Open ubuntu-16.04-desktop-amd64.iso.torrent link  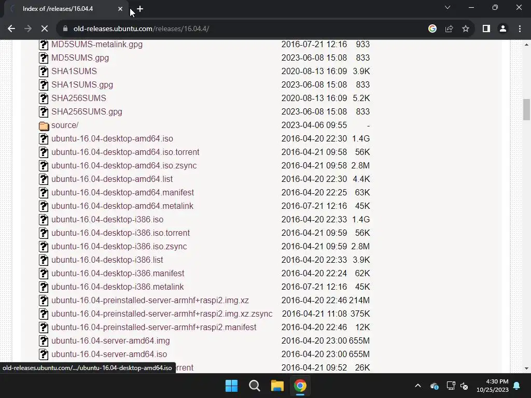pos(125,152)
